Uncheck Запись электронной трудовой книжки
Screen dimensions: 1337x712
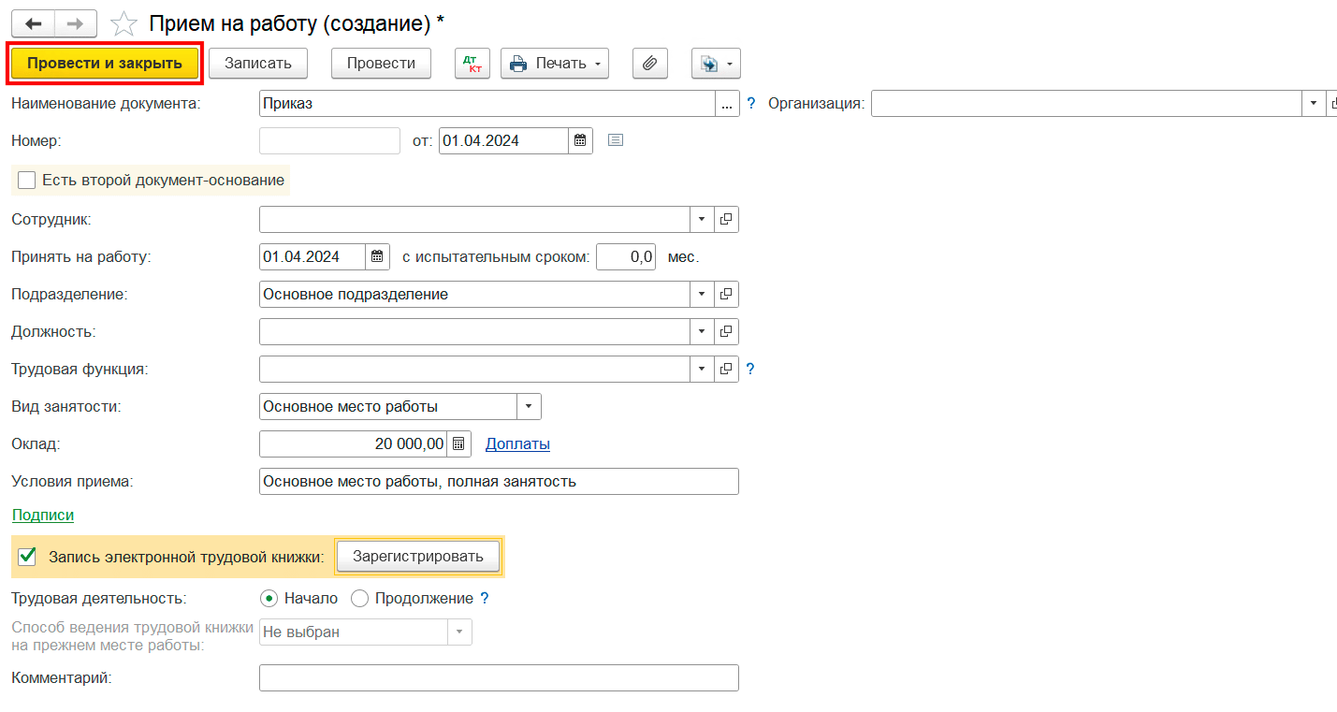[x=27, y=558]
